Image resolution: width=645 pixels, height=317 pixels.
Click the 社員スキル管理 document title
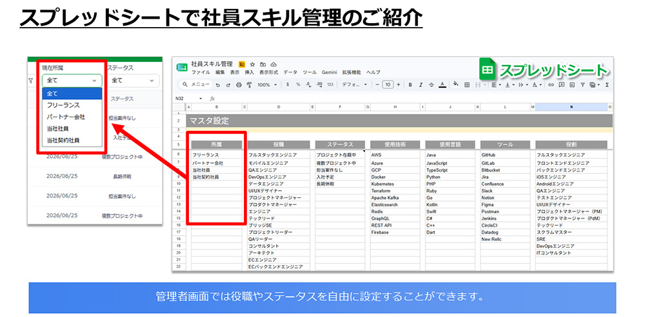pyautogui.click(x=212, y=64)
